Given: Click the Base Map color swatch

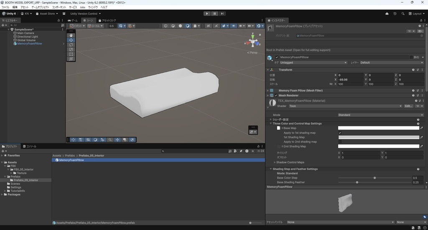Looking at the screenshot, I should click(378, 128).
